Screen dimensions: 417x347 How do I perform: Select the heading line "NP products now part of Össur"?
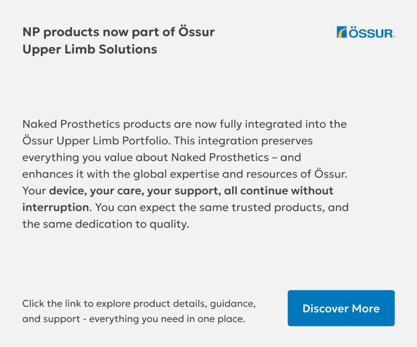(x=119, y=32)
